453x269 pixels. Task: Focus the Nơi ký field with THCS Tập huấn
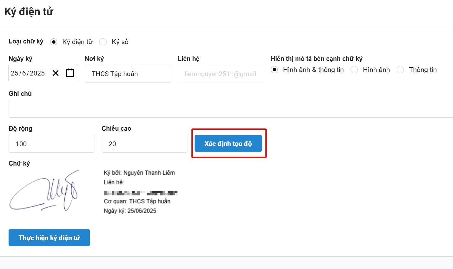(128, 74)
